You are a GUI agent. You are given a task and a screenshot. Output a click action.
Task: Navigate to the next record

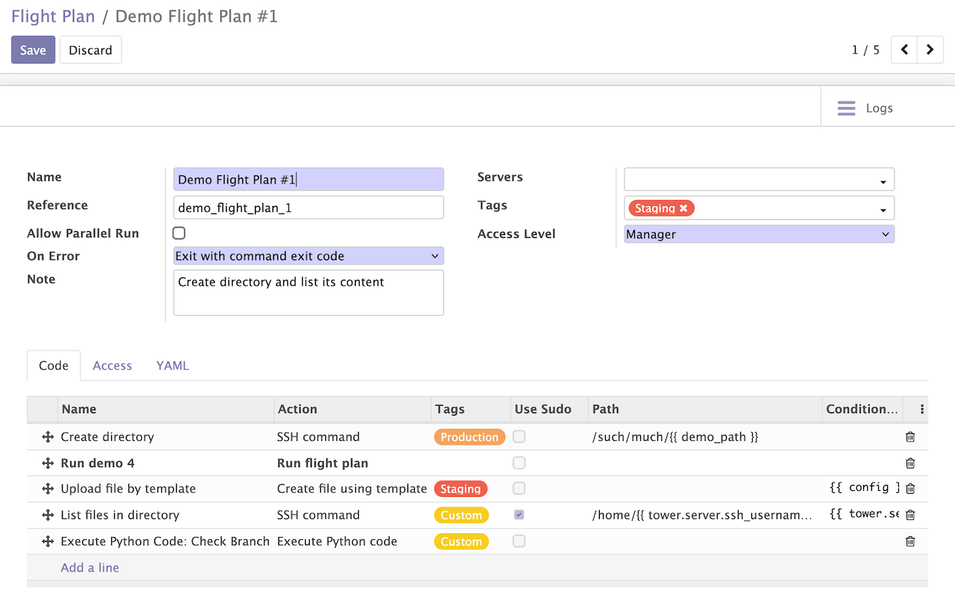pos(930,49)
